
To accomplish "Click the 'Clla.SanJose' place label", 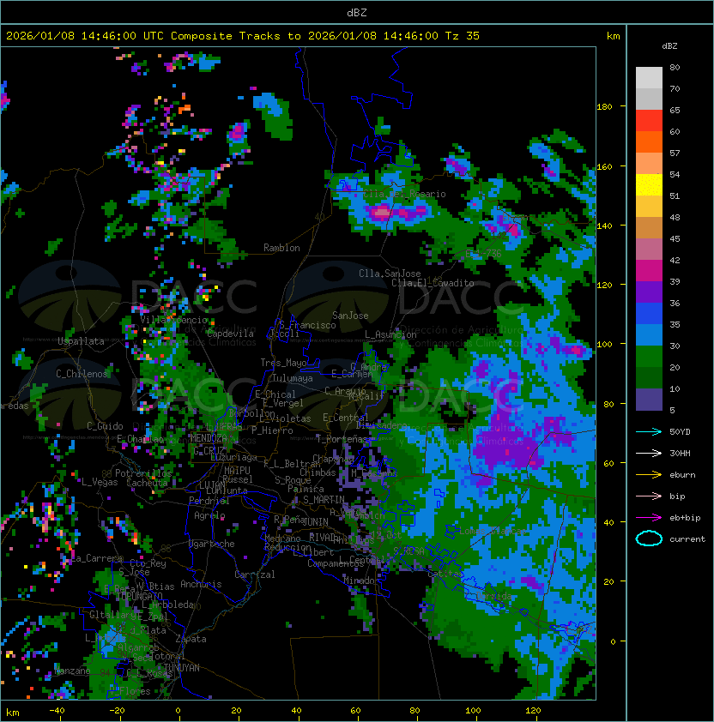I will (390, 274).
